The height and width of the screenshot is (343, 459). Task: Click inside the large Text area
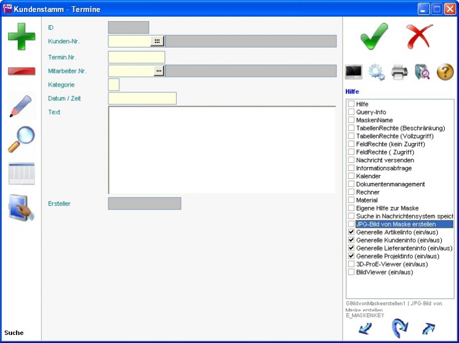point(221,150)
